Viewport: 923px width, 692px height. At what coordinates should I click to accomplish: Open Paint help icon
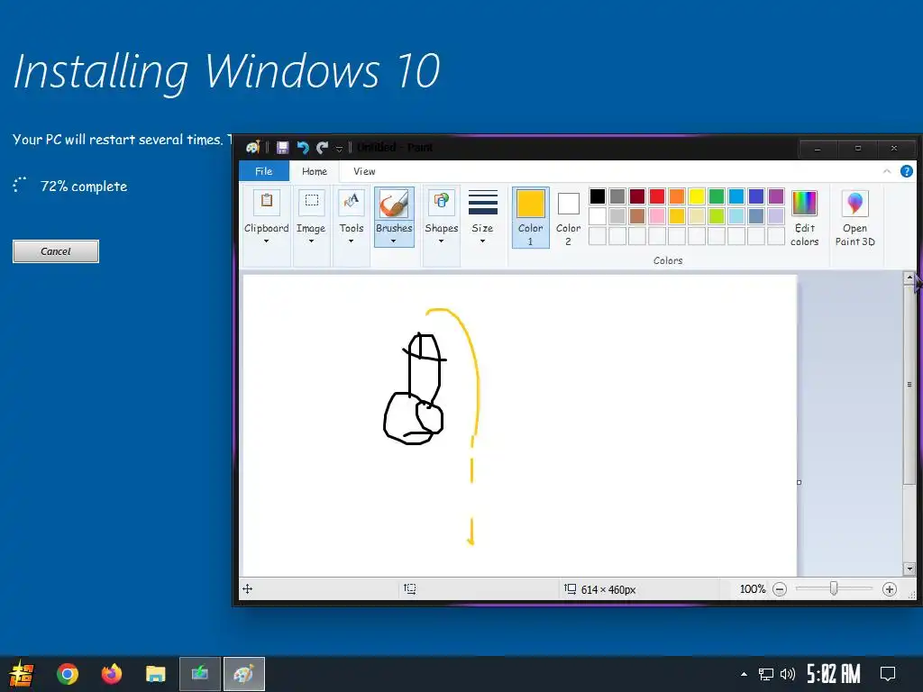tap(907, 171)
